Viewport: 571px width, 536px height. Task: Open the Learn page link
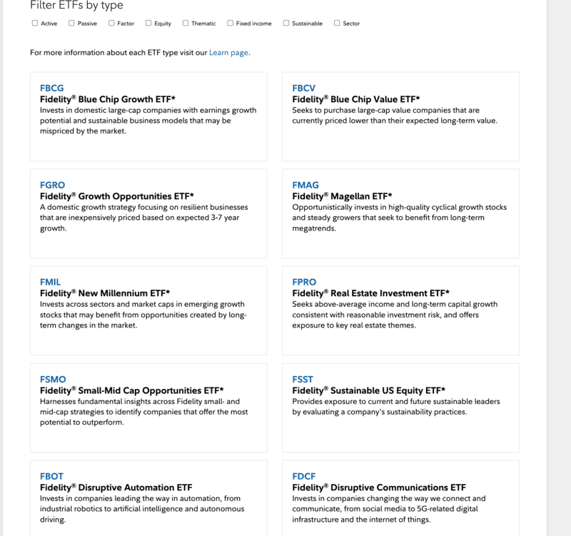(228, 53)
